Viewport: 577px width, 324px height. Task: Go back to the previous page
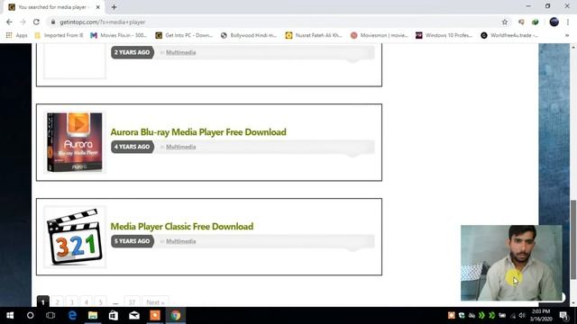click(9, 22)
